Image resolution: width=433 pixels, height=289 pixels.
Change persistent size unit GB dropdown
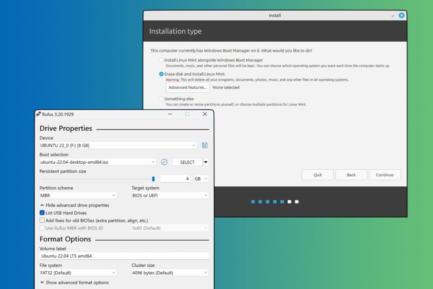pyautogui.click(x=201, y=179)
